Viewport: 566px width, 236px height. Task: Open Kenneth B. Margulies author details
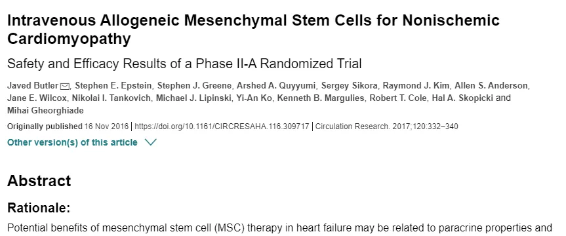(x=321, y=98)
